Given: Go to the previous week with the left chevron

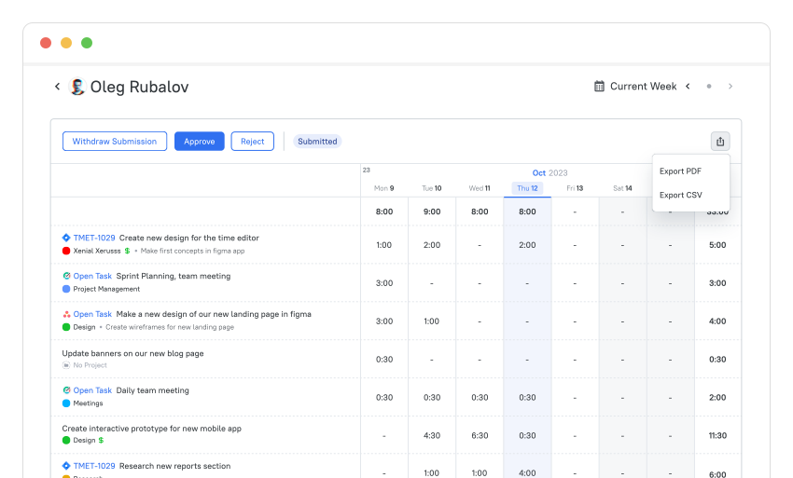Looking at the screenshot, I should [688, 87].
